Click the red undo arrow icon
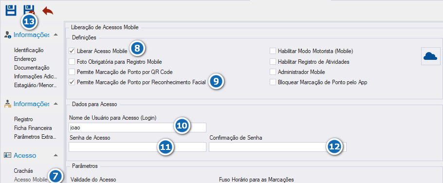The image size is (443, 183). click(48, 11)
